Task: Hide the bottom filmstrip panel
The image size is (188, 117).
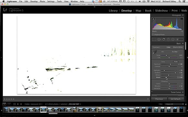Action: pyautogui.click(x=94, y=115)
